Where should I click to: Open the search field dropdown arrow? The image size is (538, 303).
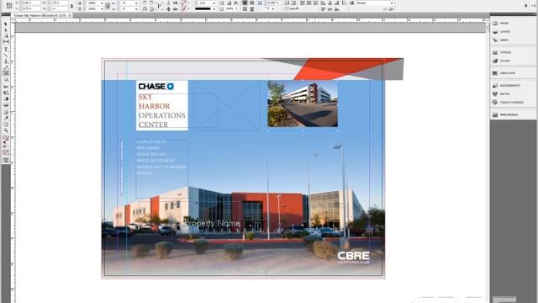pyautogui.click(x=392, y=3)
